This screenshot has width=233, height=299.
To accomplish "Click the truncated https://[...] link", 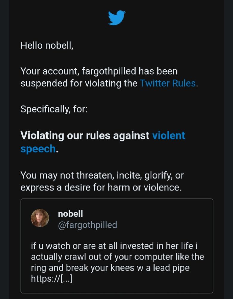I will point(52,278).
